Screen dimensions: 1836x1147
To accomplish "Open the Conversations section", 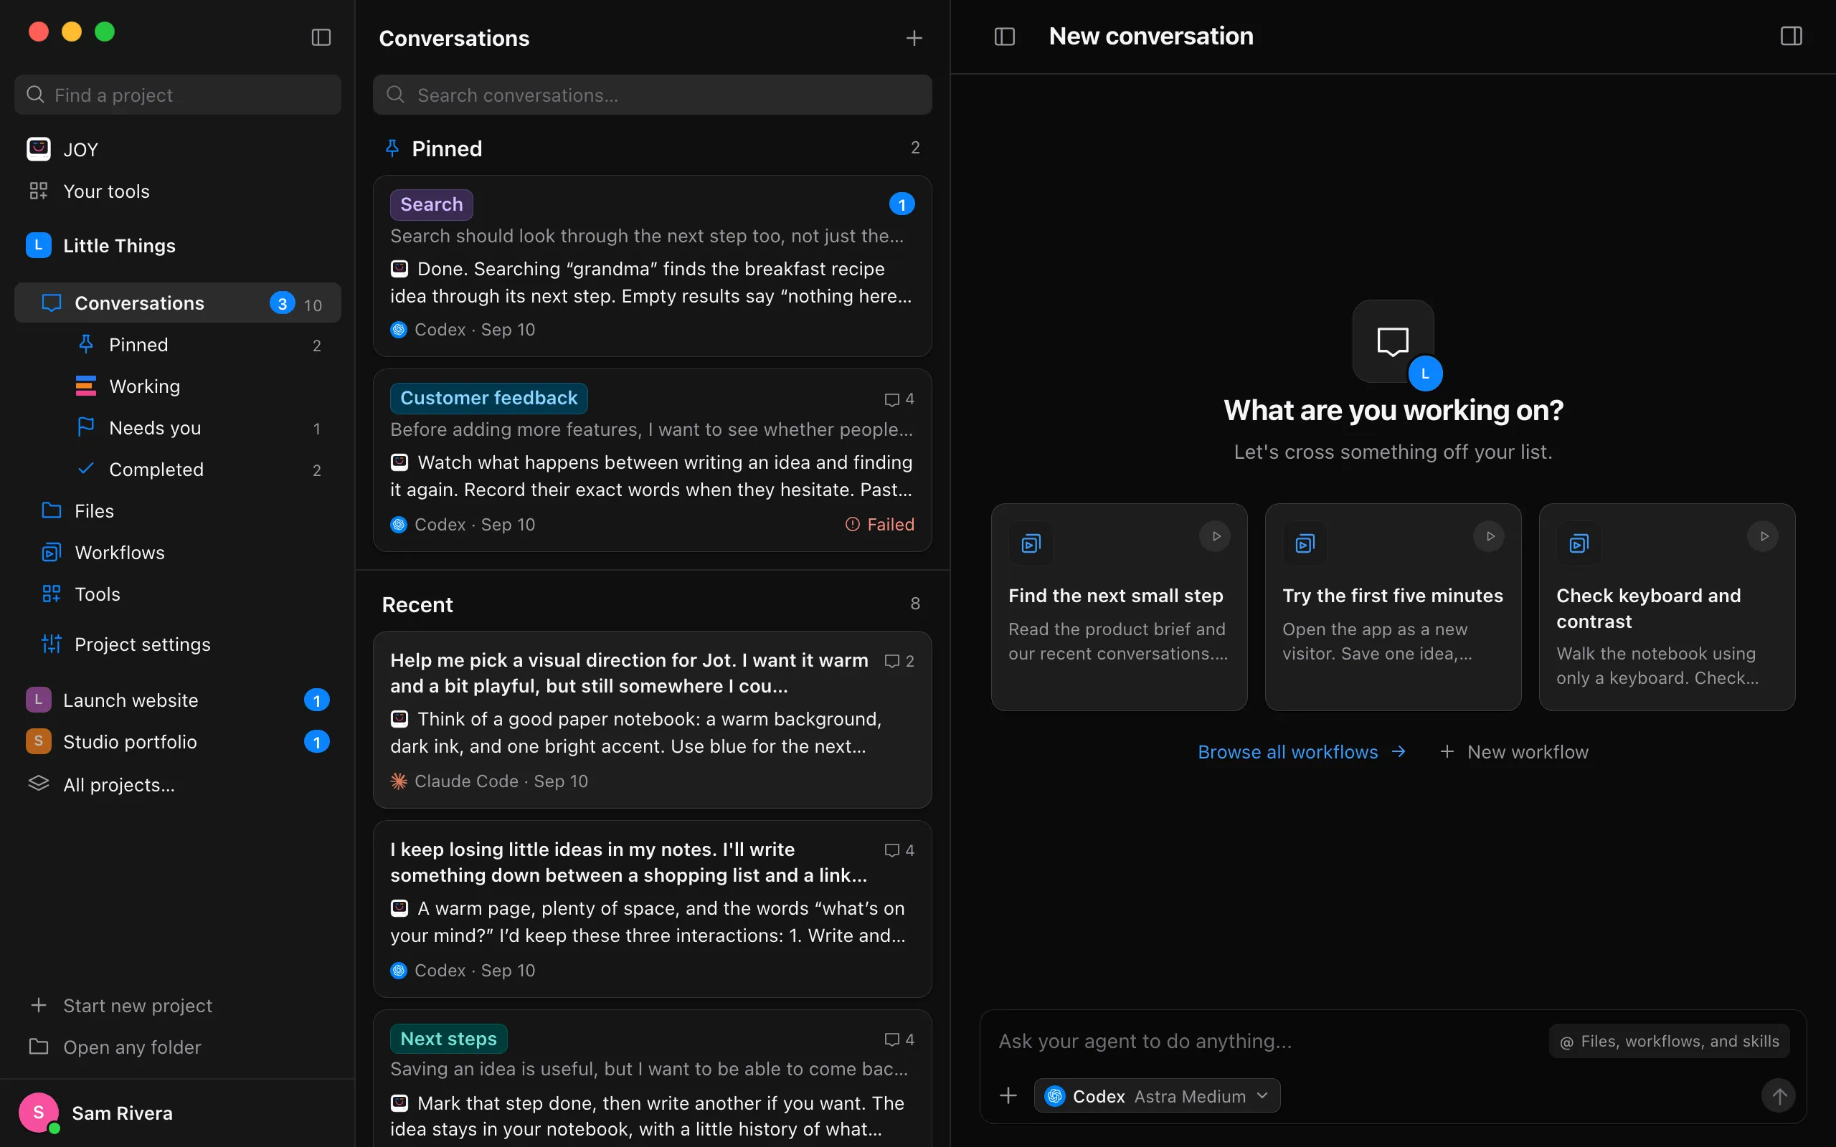I will (x=178, y=303).
